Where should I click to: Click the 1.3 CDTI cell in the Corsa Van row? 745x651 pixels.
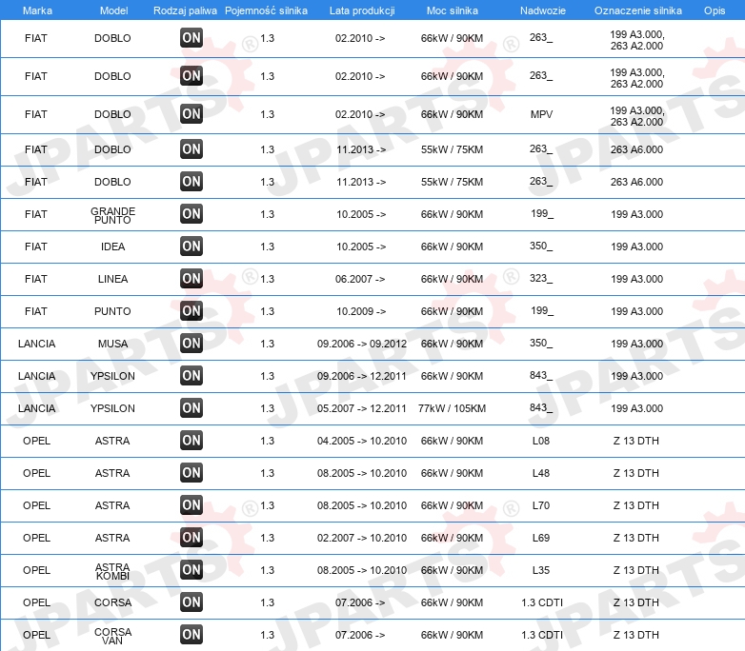(542, 635)
